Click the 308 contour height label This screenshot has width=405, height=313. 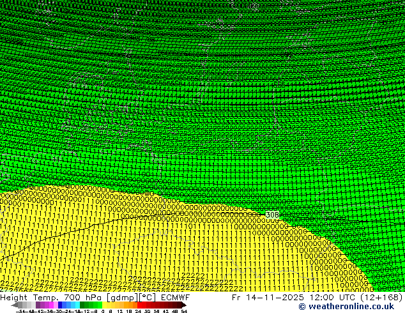[272, 215]
